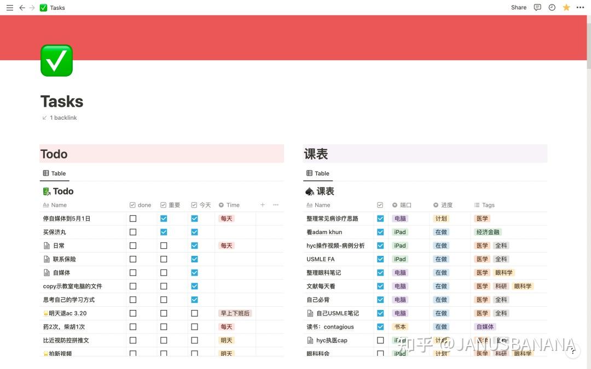Click the Share button

point(518,7)
